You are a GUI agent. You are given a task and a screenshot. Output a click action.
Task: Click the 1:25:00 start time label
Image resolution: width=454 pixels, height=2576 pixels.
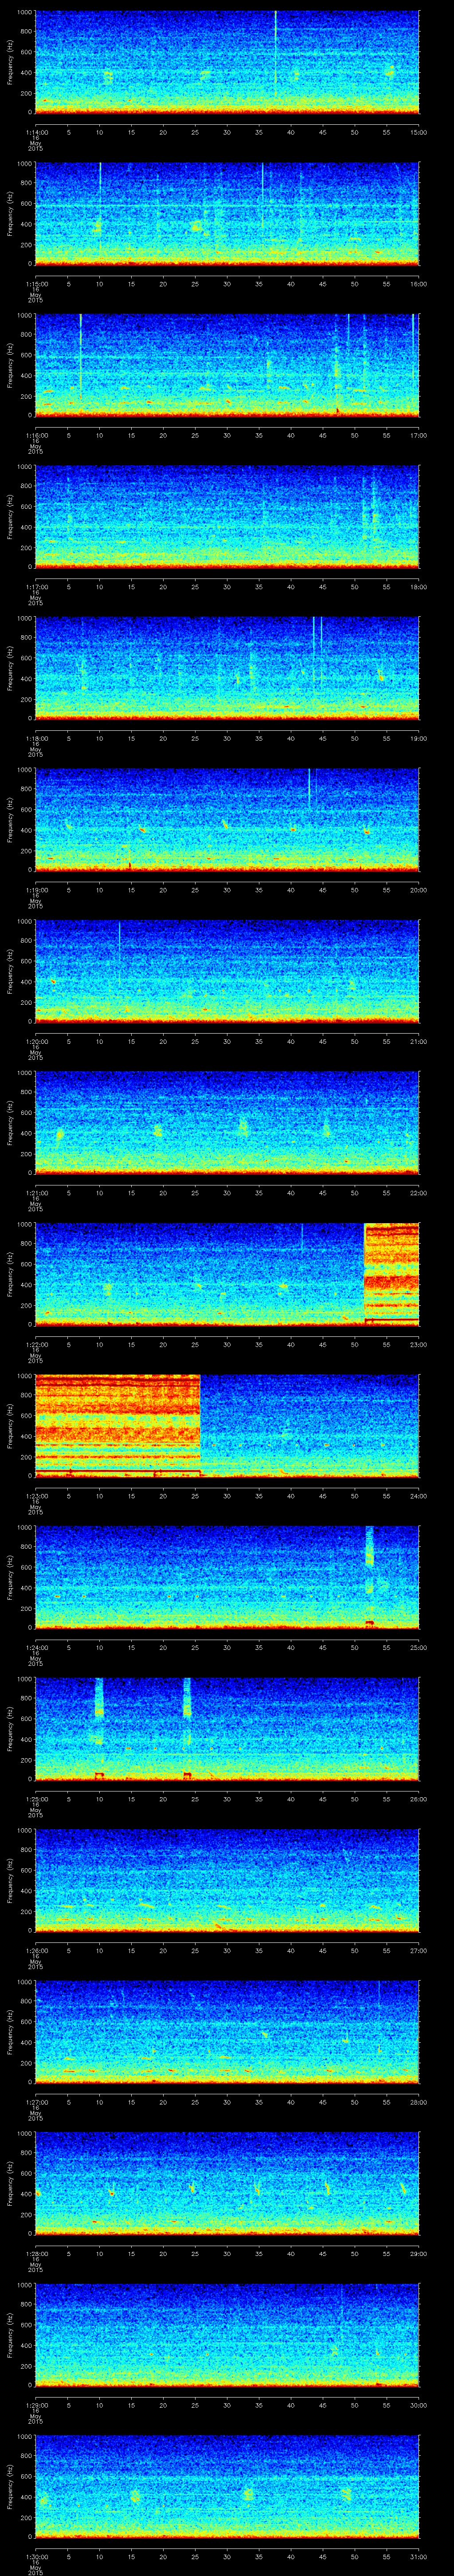(x=36, y=1799)
